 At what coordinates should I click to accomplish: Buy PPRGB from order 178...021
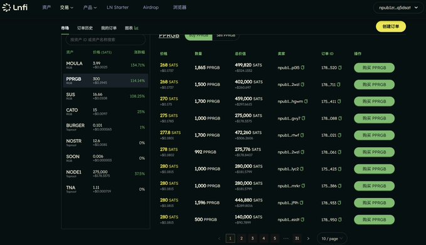(x=374, y=135)
